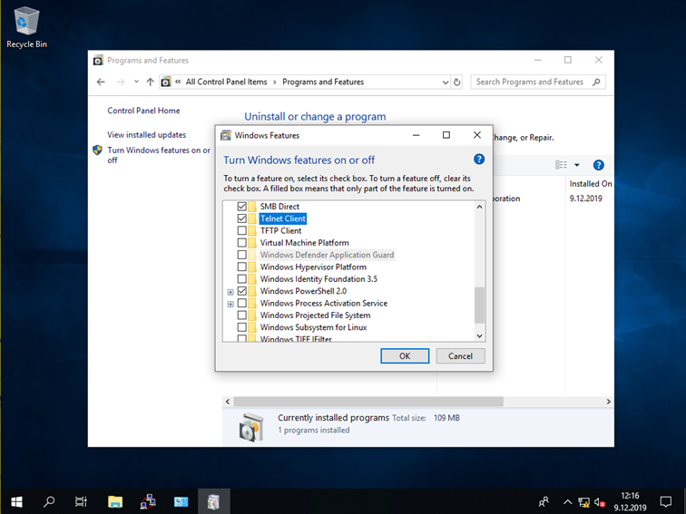Open the People icon in system tray

544,501
